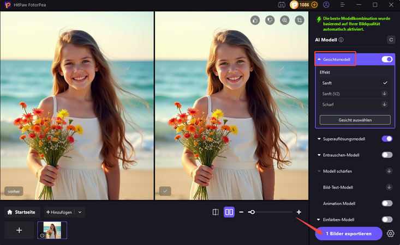
Task: Expand the Superauflösungsmodell section
Action: [x=319, y=139]
